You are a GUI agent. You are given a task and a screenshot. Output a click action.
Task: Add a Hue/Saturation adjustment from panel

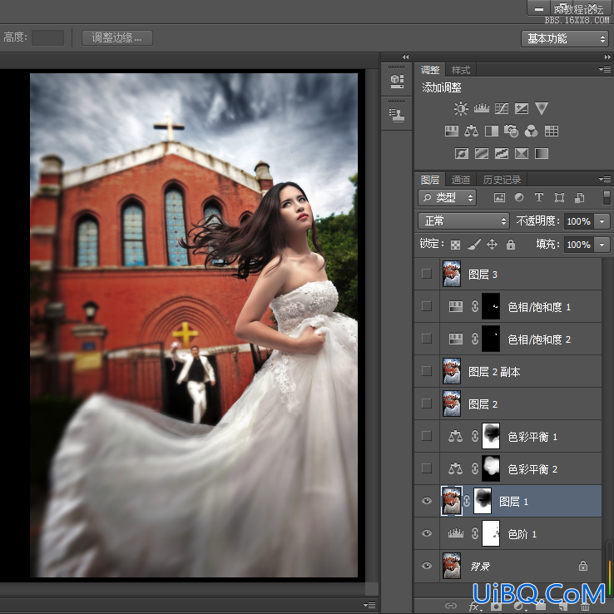coord(452,131)
